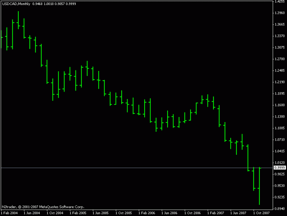Click the 1.0710 price axis label
The height and width of the screenshot is (216, 287).
280,140
